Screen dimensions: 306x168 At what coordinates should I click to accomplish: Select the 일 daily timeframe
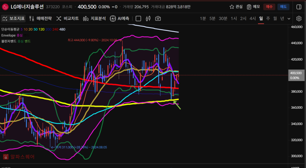[x=261, y=19]
